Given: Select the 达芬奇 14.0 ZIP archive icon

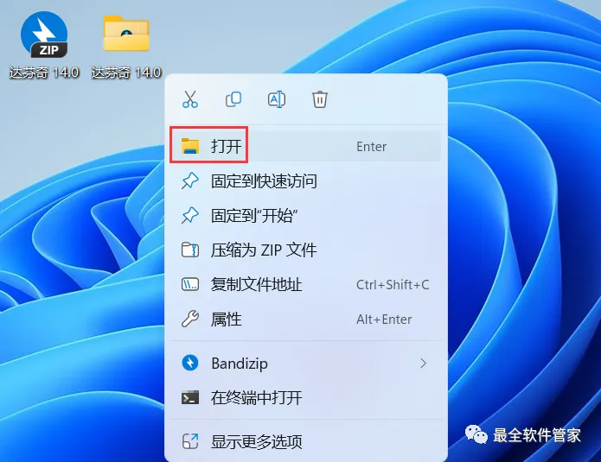Looking at the screenshot, I should pyautogui.click(x=44, y=35).
